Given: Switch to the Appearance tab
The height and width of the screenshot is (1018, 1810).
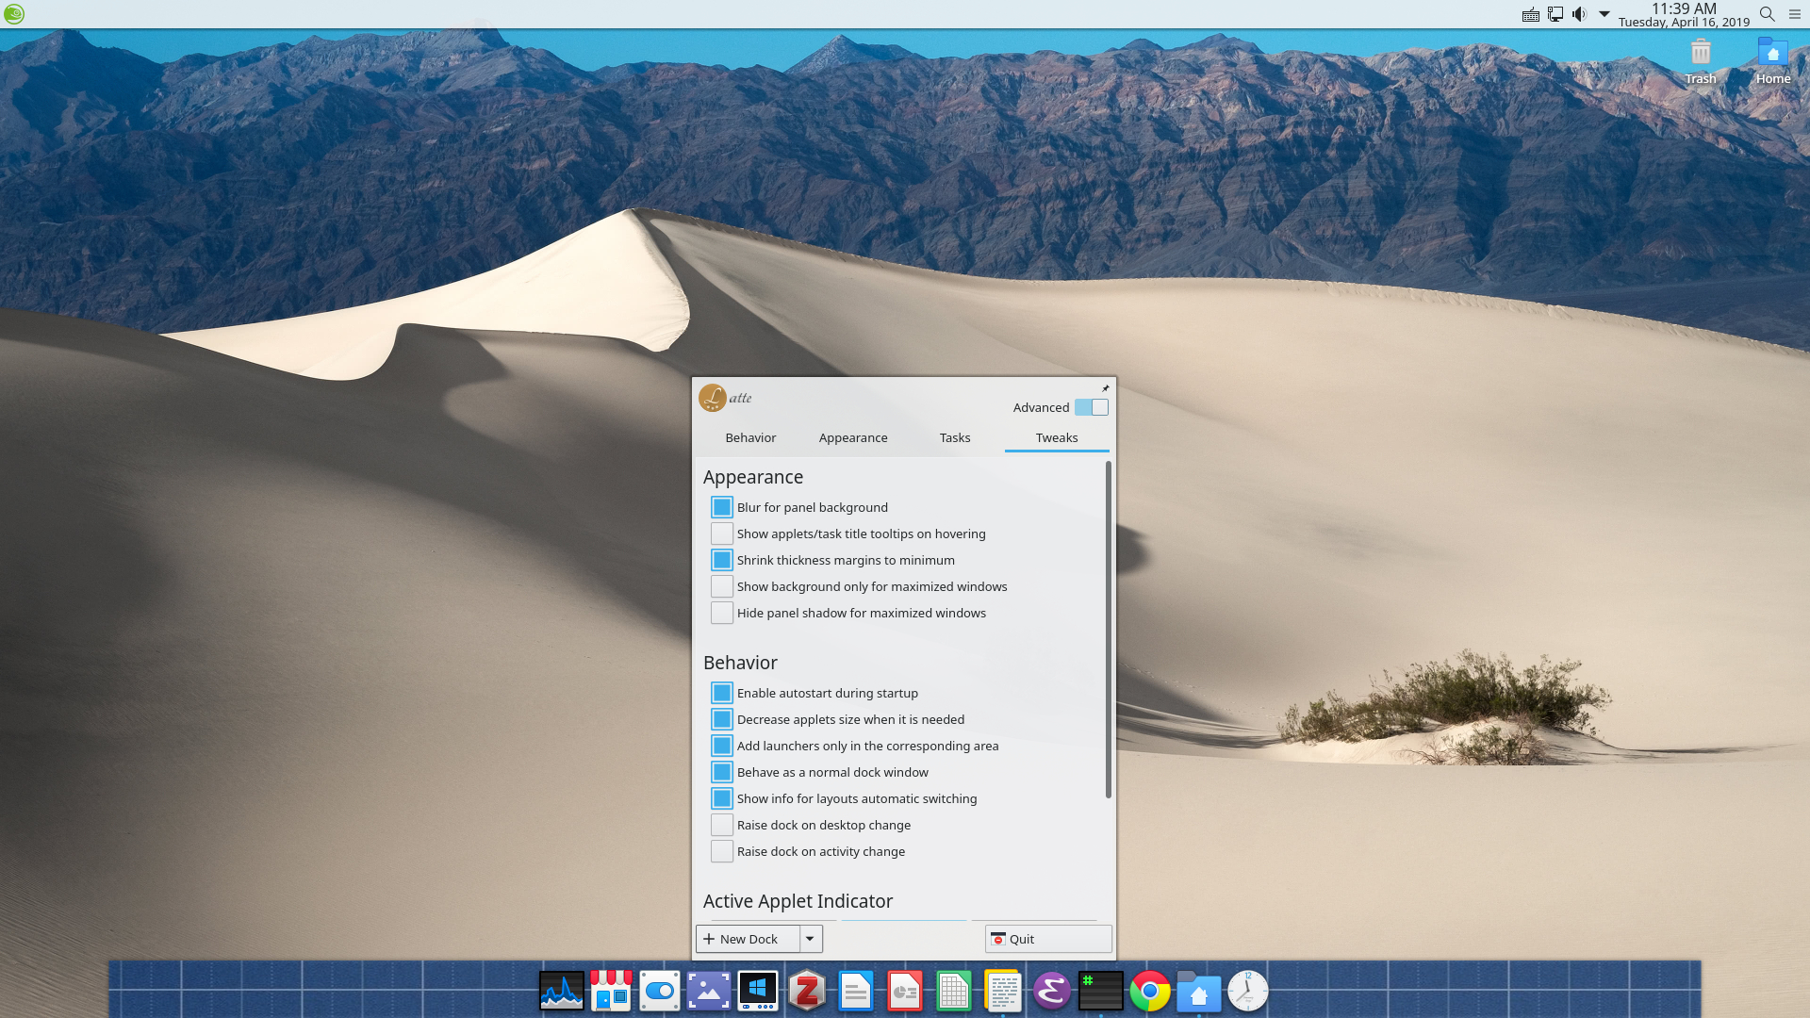Looking at the screenshot, I should [x=852, y=437].
